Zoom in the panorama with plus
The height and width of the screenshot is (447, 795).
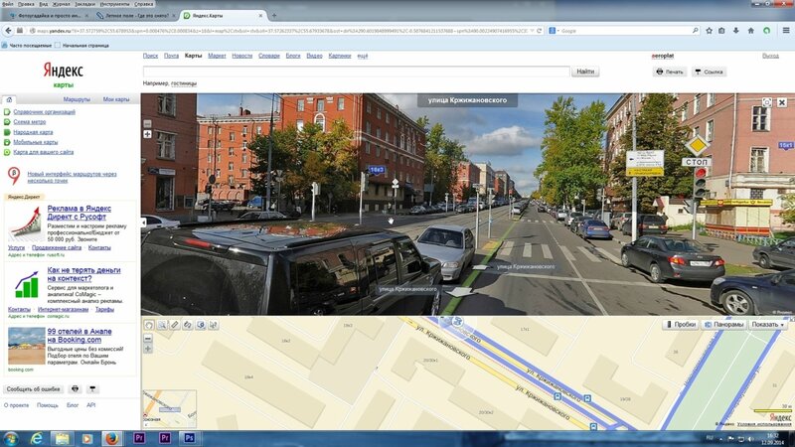(147, 134)
